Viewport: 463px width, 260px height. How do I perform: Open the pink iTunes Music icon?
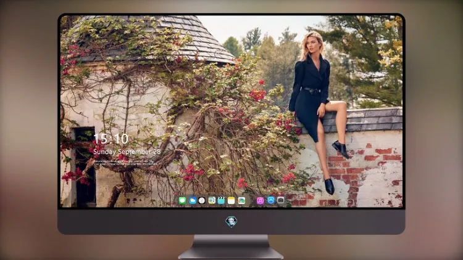point(260,201)
